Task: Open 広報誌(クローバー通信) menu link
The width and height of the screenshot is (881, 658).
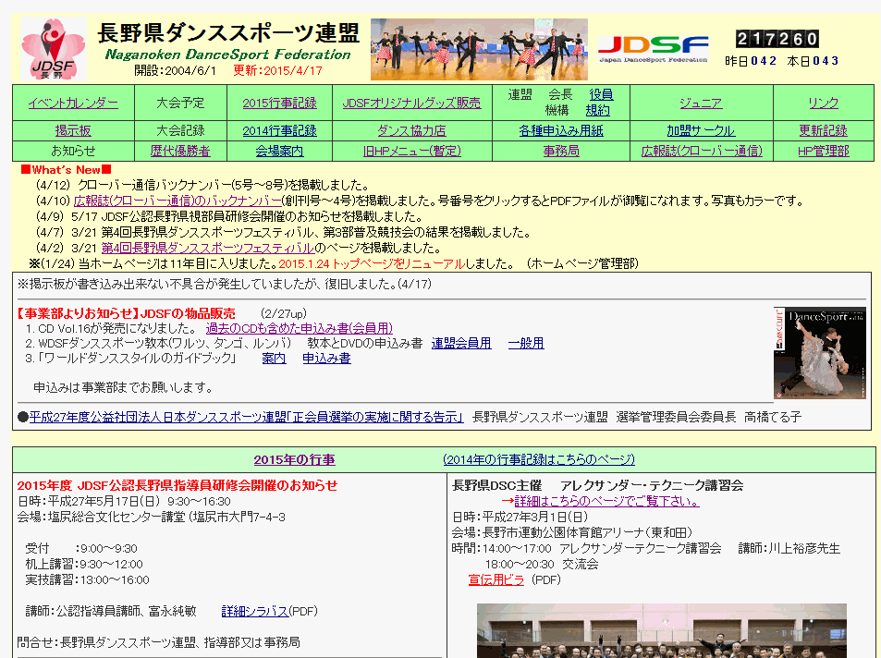Action: point(701,151)
